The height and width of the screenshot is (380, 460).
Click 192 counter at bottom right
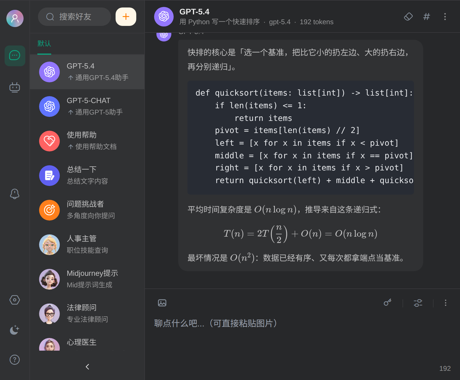(445, 368)
